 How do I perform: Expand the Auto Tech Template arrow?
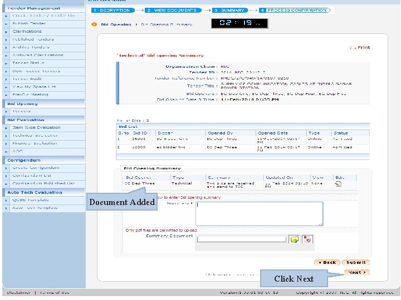click(6, 208)
